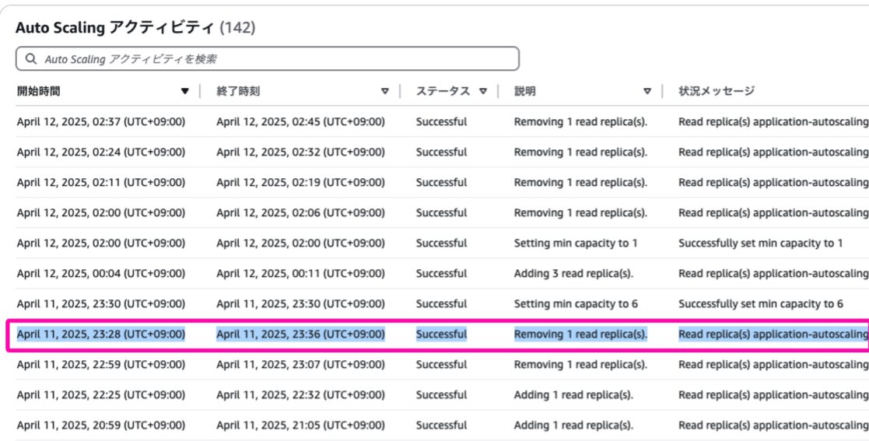This screenshot has width=869, height=441.
Task: Select the highlighted 23:28 Removing replica row
Action: [438, 334]
